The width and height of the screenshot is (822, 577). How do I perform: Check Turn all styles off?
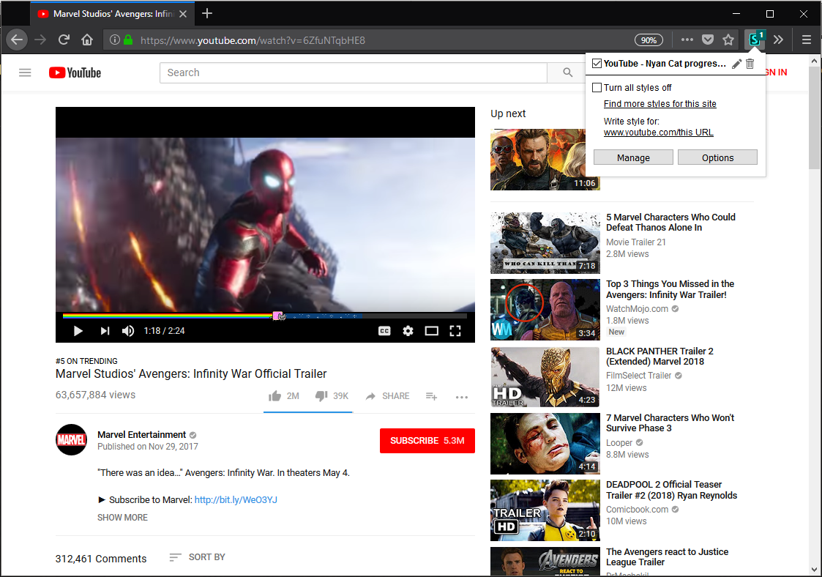[x=597, y=88]
